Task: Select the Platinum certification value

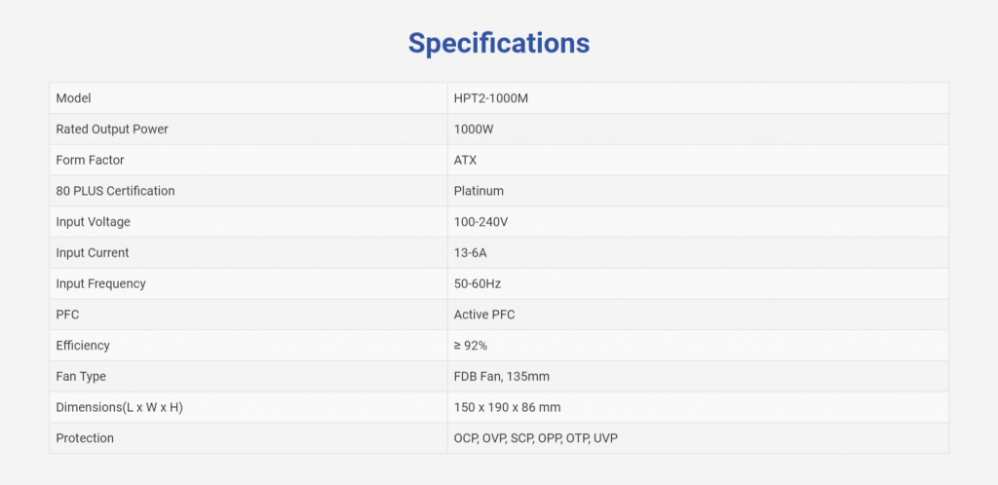Action: [x=480, y=191]
